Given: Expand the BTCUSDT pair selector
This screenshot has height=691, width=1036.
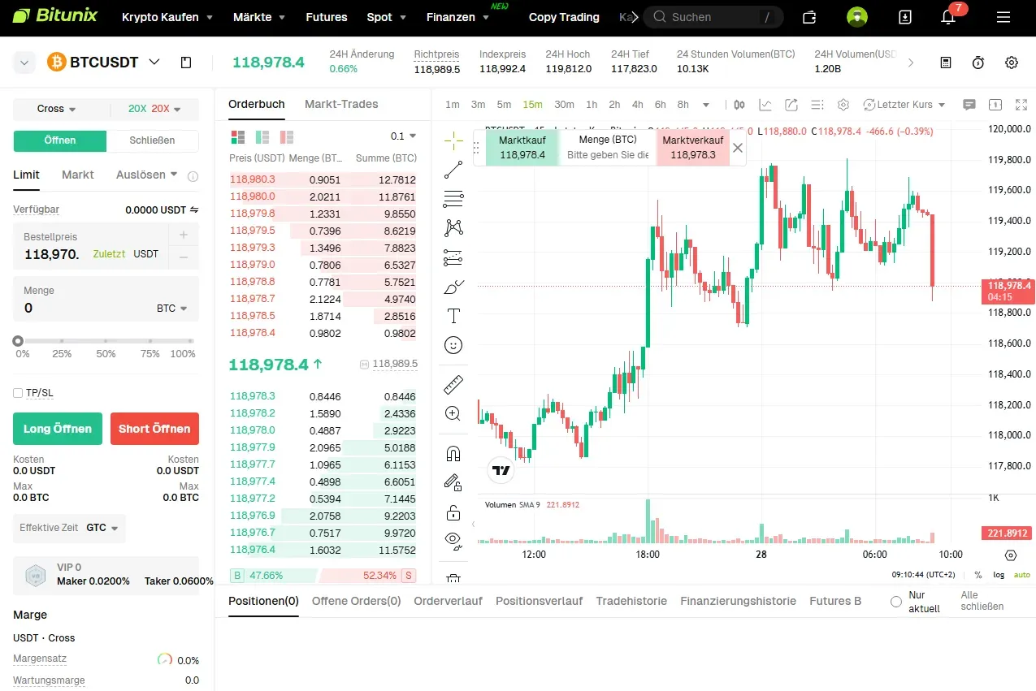Looking at the screenshot, I should [x=154, y=62].
